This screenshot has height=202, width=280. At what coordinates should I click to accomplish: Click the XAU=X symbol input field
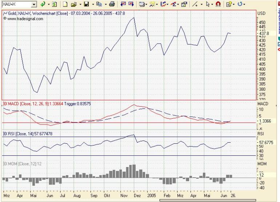click(x=16, y=4)
